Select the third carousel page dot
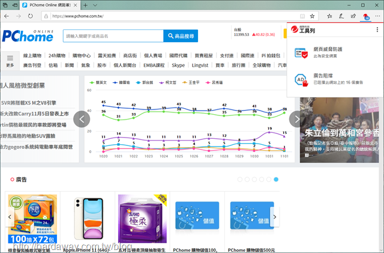 [254, 179]
